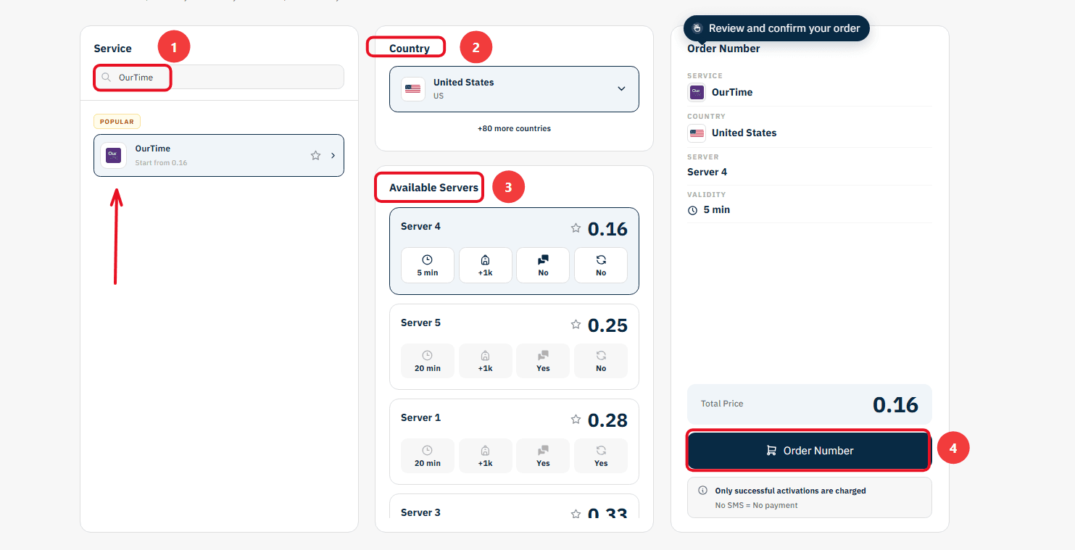Open the United States country dropdown arrow
This screenshot has height=550, width=1075.
[x=621, y=88]
